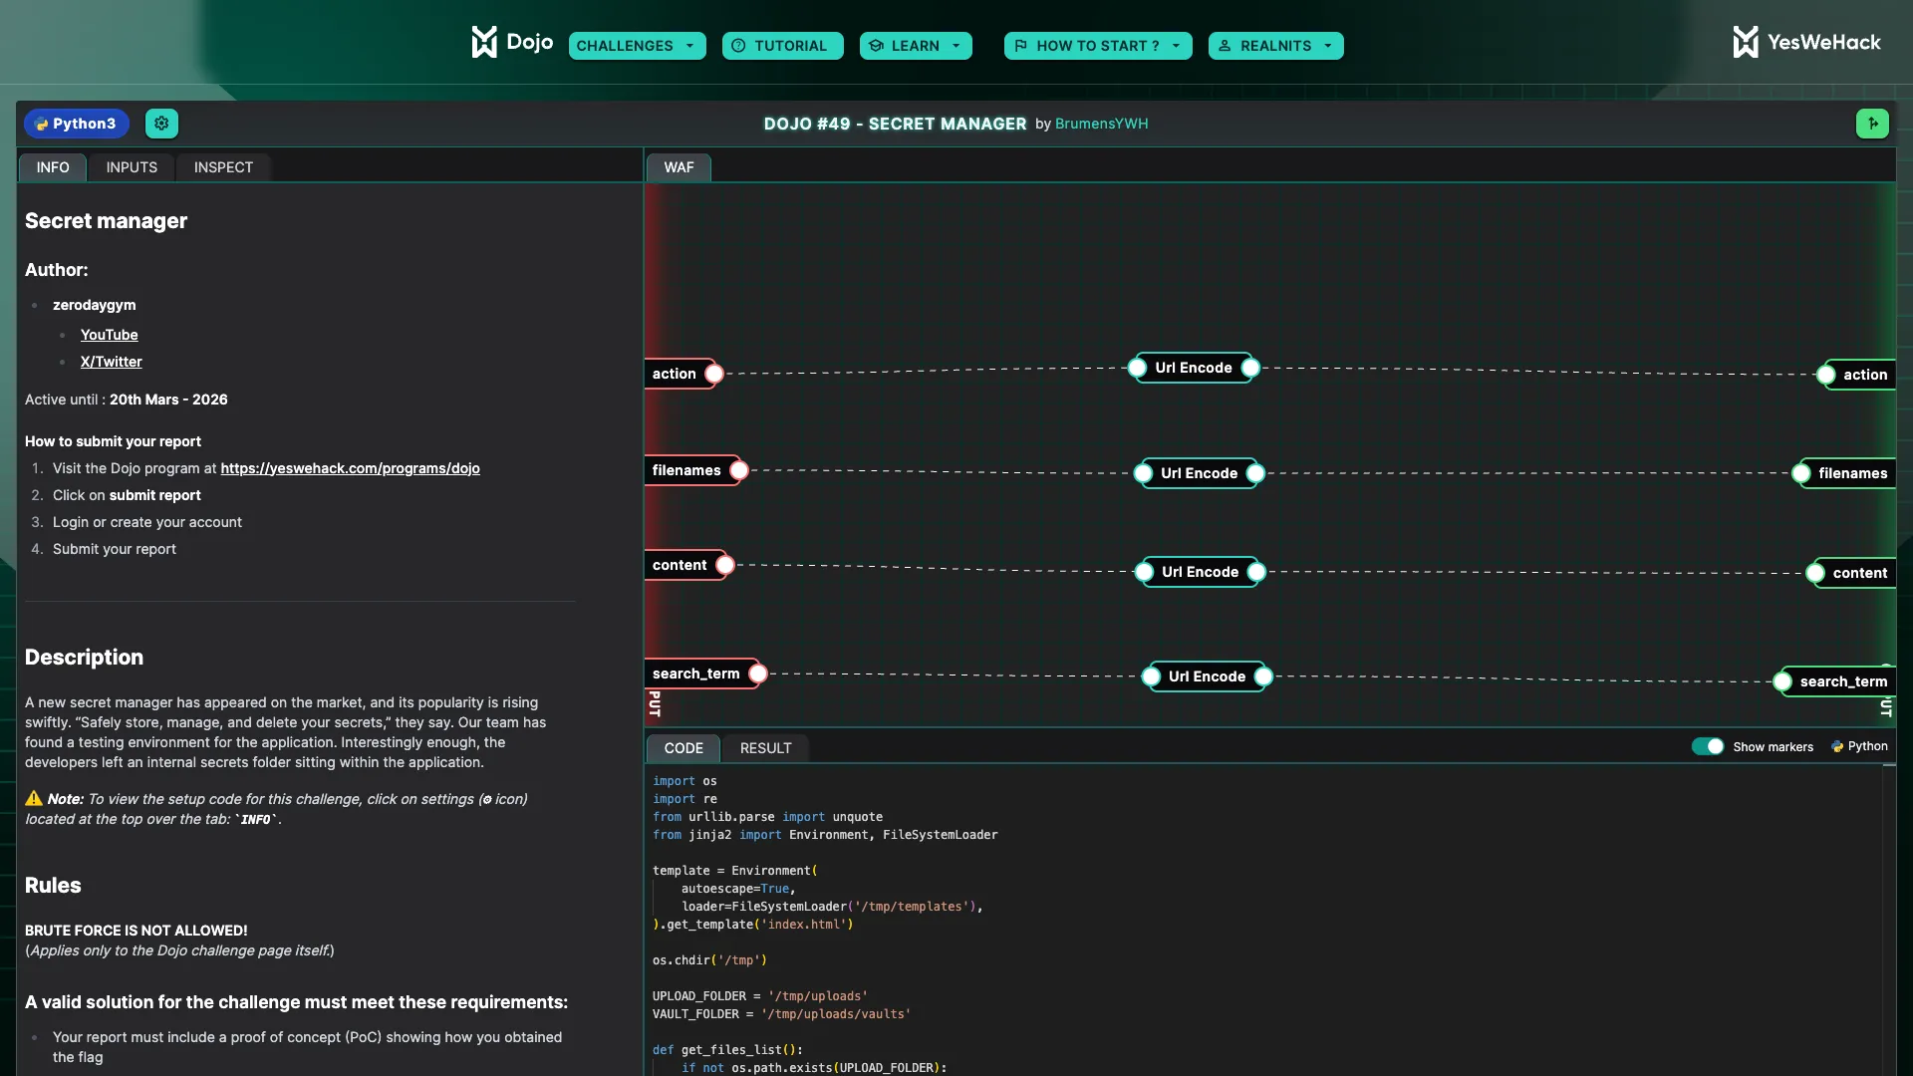Image resolution: width=1913 pixels, height=1076 pixels.
Task: Toggle the Show markers switch
Action: point(1708,746)
